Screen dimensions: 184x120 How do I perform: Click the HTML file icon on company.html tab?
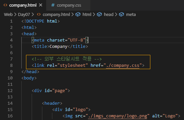5,5
